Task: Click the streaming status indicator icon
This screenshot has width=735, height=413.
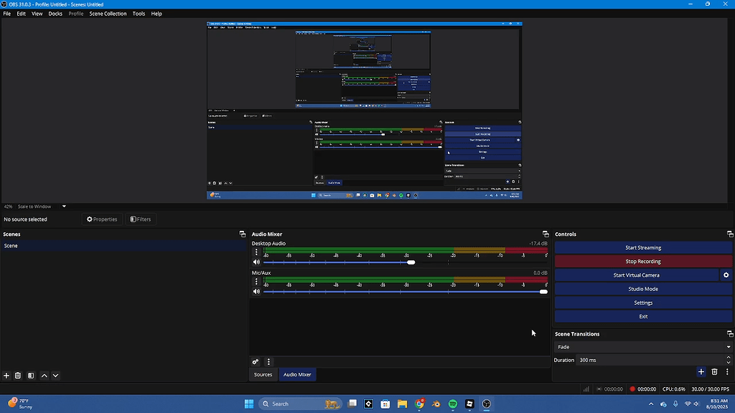Action: click(x=599, y=389)
